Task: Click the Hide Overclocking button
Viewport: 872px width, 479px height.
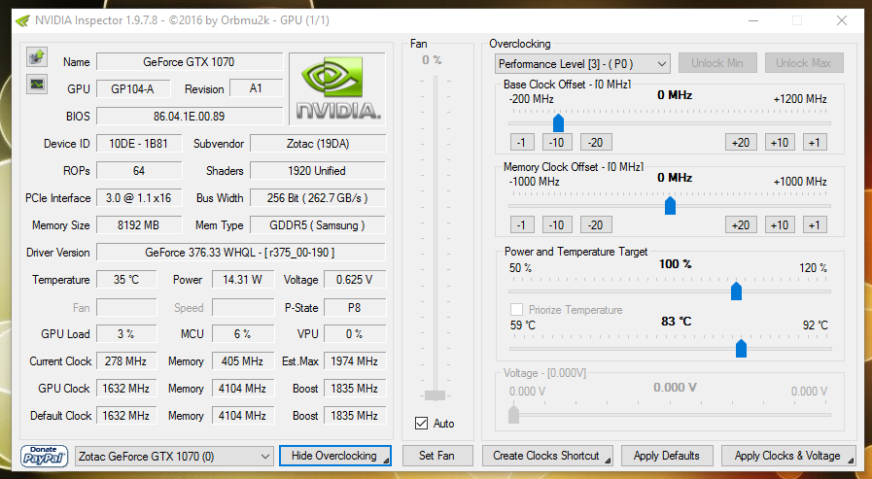Action: (334, 456)
